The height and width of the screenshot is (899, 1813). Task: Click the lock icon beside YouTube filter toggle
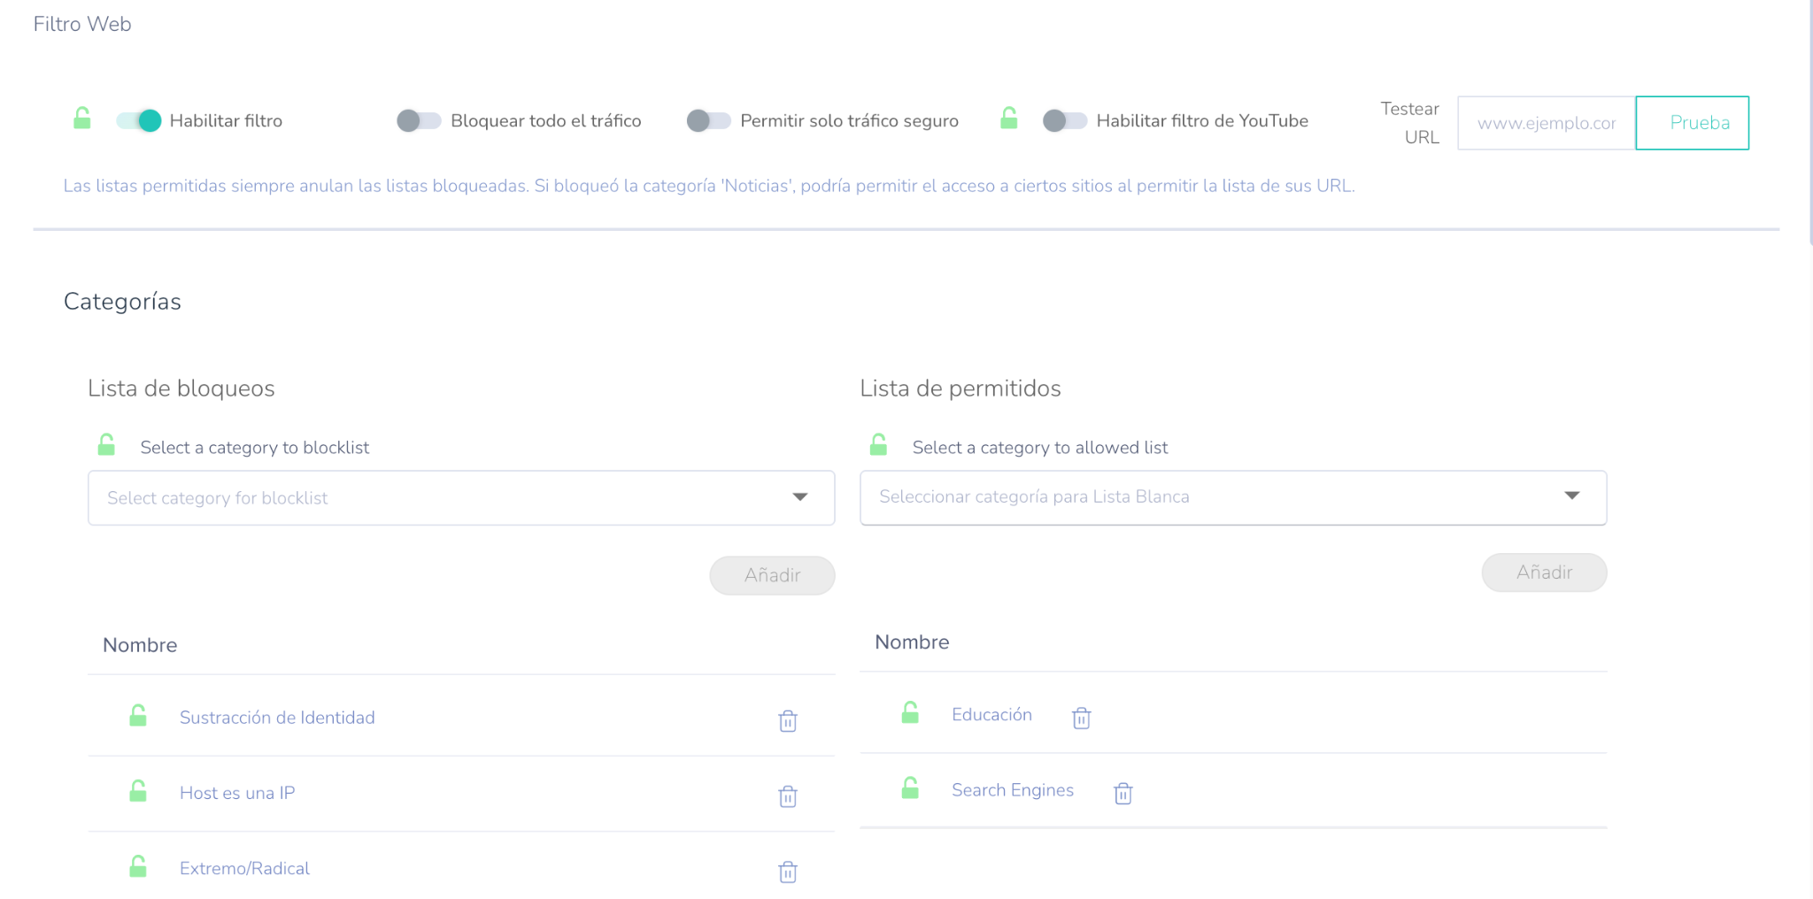[1008, 119]
